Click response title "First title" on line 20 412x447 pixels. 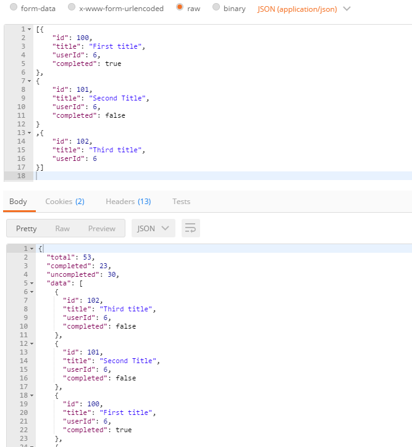(126, 413)
